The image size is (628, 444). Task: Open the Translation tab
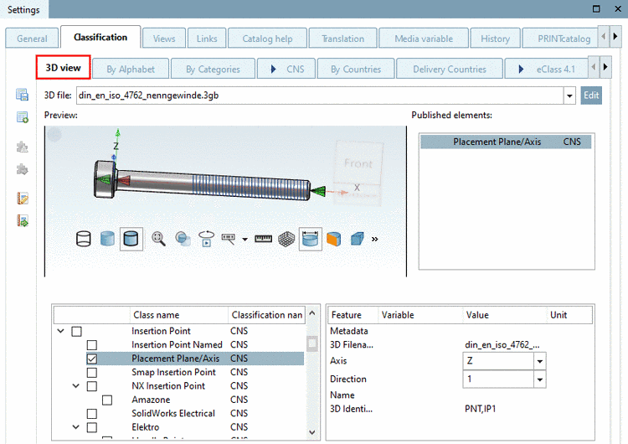[342, 39]
